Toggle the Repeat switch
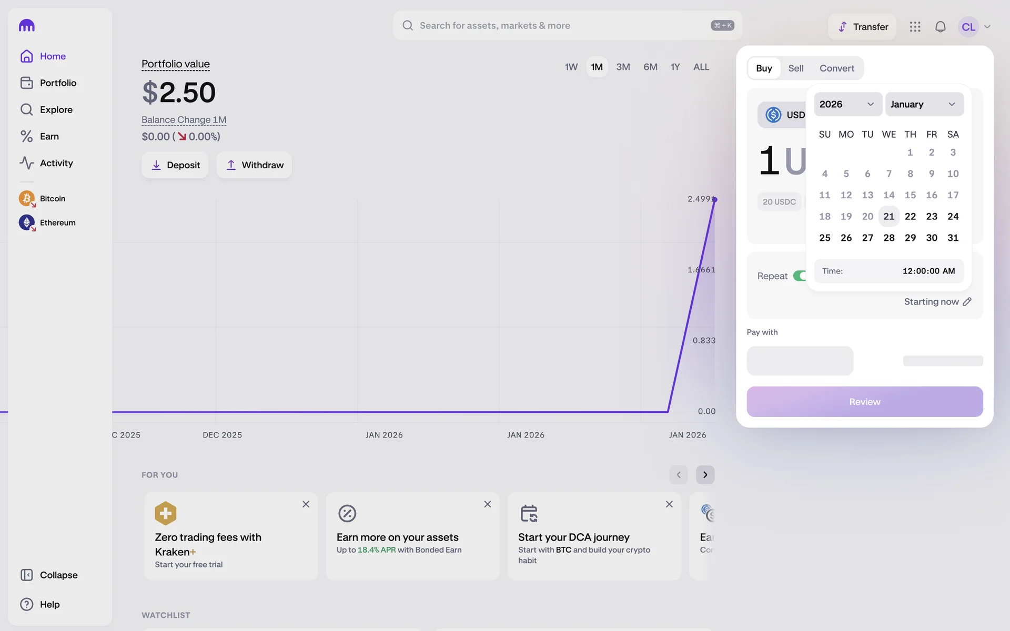Image resolution: width=1010 pixels, height=631 pixels. coord(800,276)
